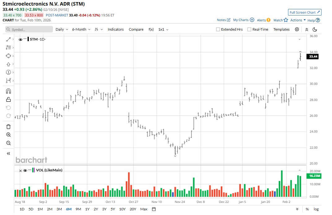This screenshot has width=332, height=215.
Task: Enable Extended Hrs checkbox
Action: (x=218, y=29)
